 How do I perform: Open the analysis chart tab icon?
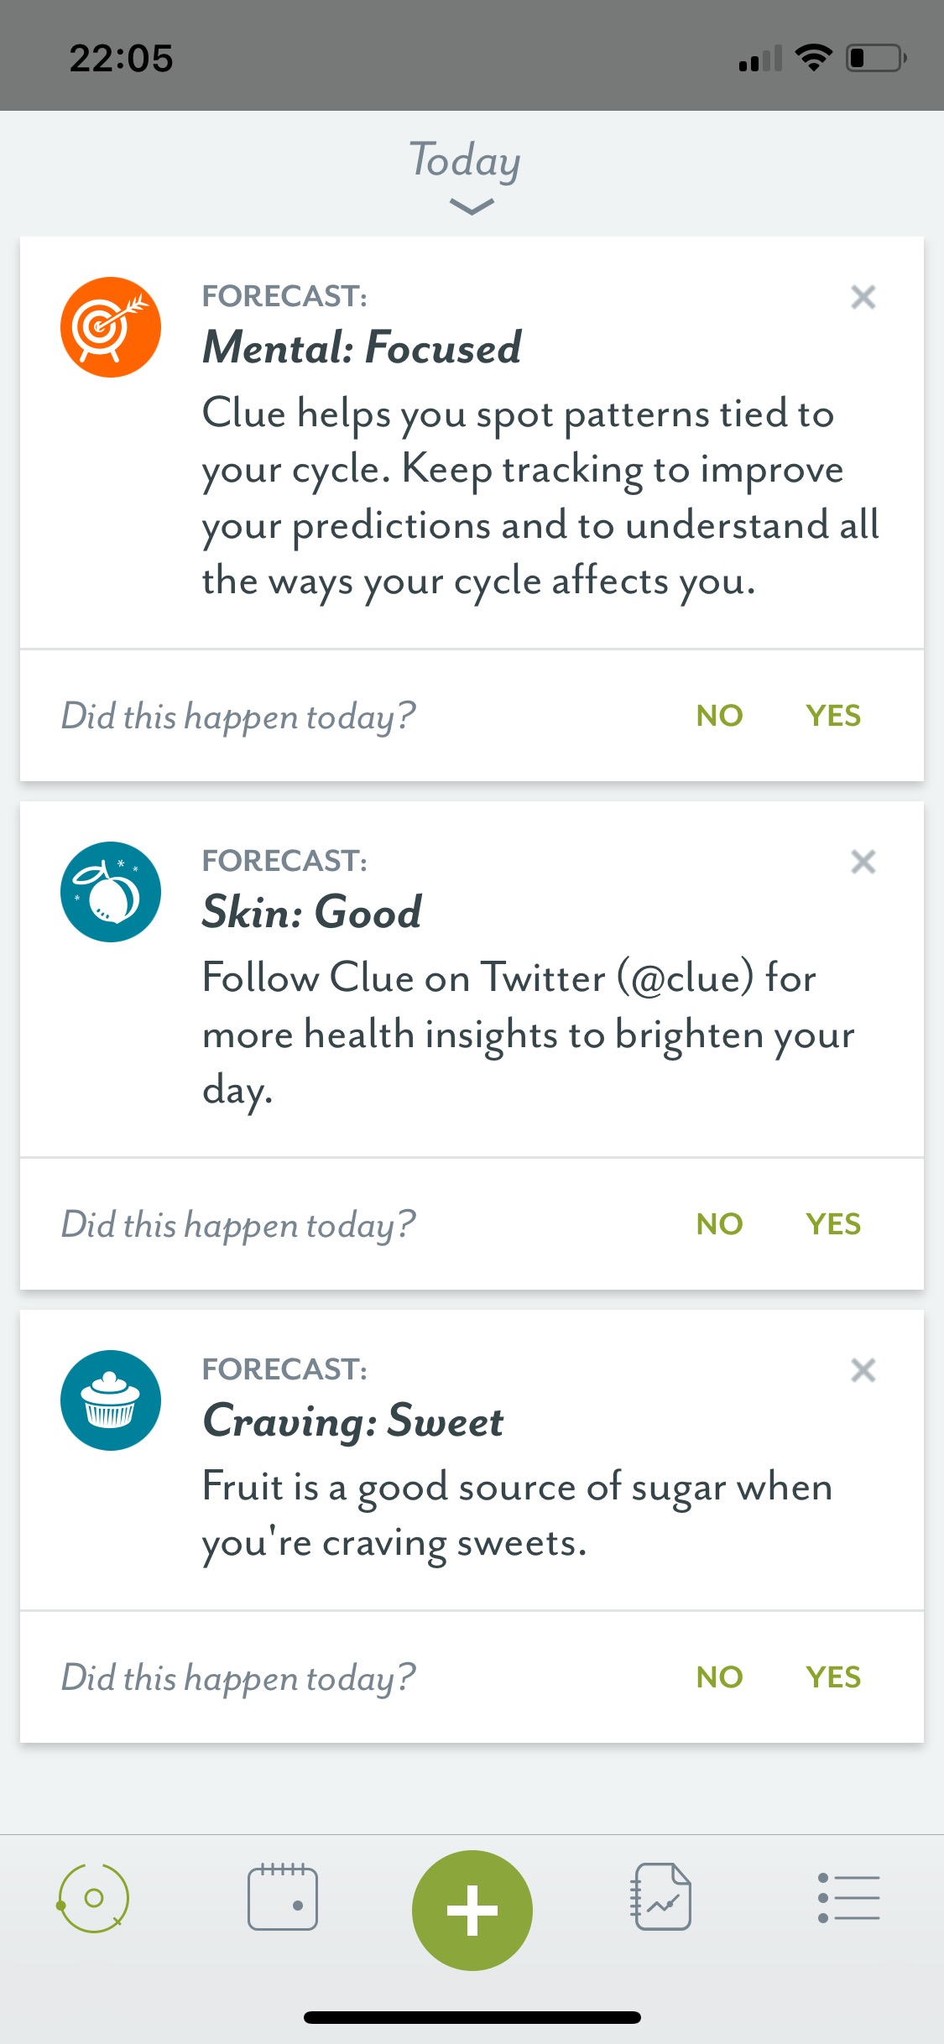click(x=661, y=1898)
